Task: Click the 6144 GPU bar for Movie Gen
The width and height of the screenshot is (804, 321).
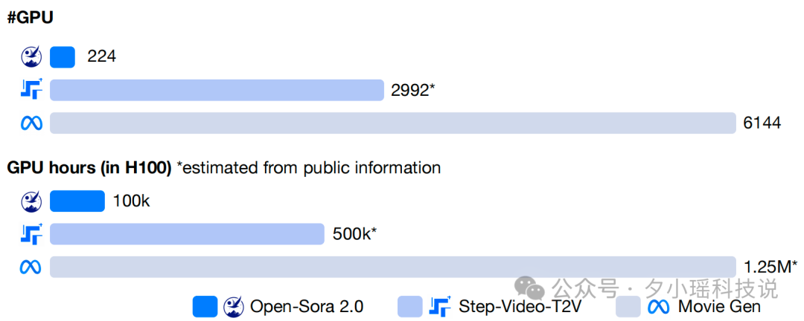Action: 393,123
